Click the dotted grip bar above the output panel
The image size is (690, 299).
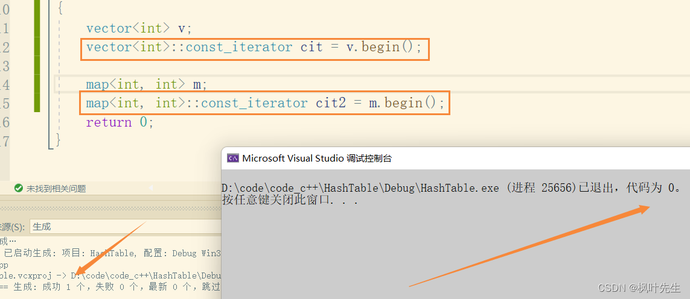(x=109, y=208)
